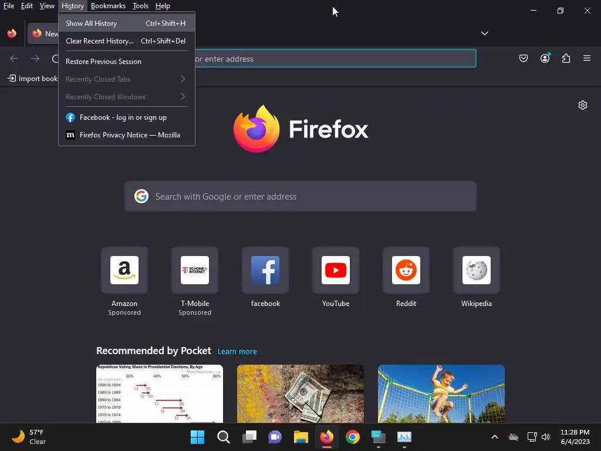
Task: Click the network display tray icon
Action: coord(532,437)
